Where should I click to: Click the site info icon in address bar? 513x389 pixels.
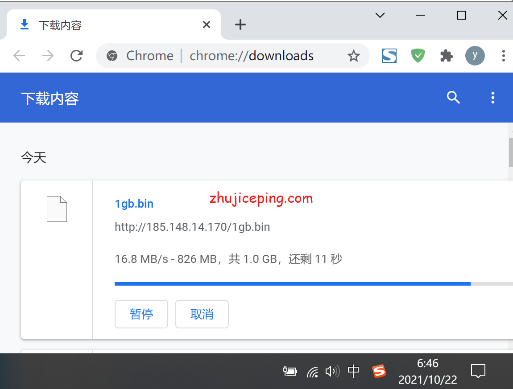[112, 56]
